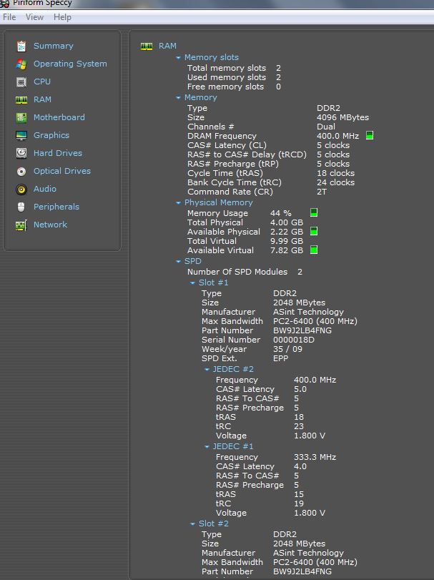The image size is (434, 580).
Task: Select the 'Channels #' row label
Action: tap(210, 127)
